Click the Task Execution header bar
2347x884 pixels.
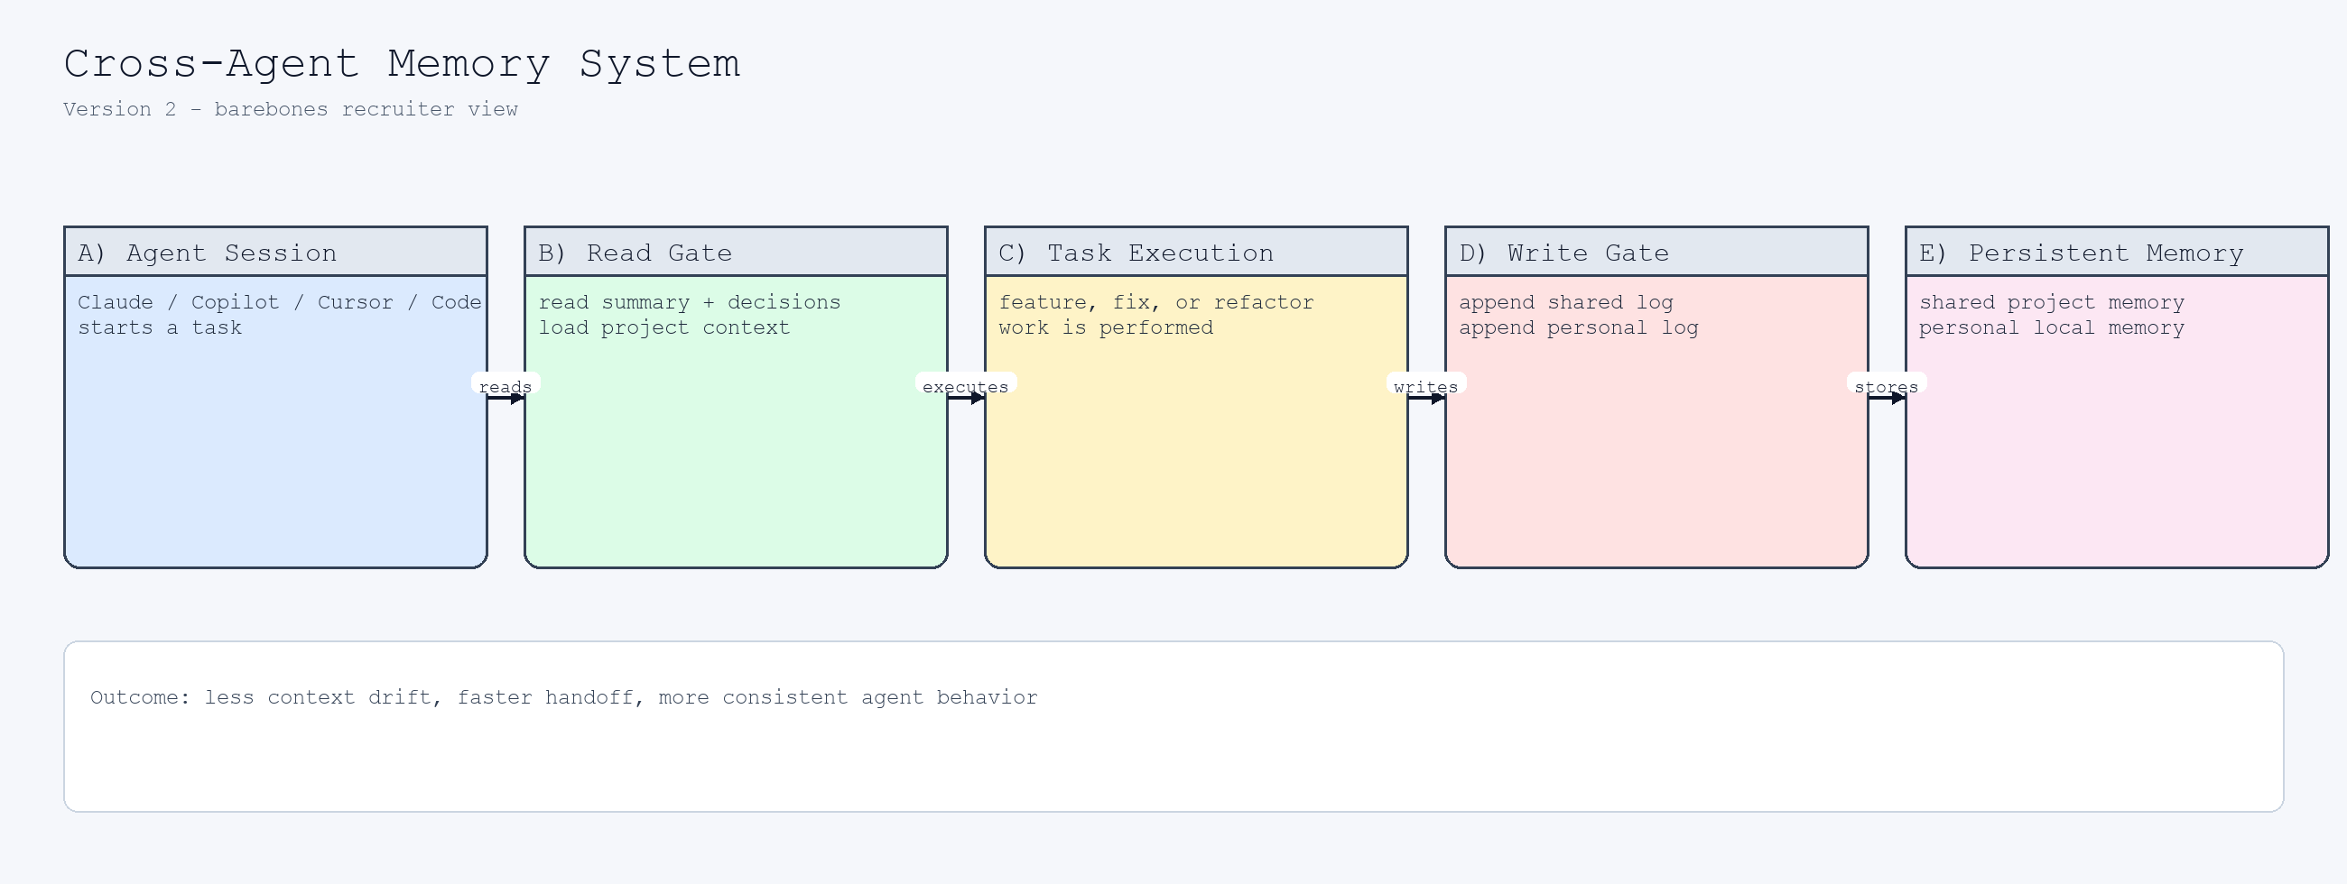point(1195,253)
